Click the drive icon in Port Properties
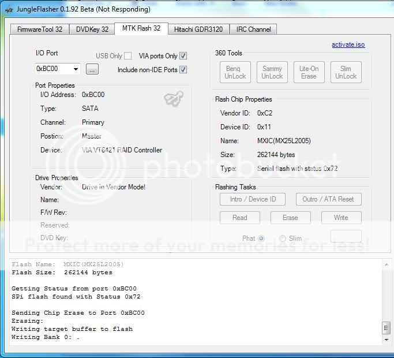 (x=172, y=99)
